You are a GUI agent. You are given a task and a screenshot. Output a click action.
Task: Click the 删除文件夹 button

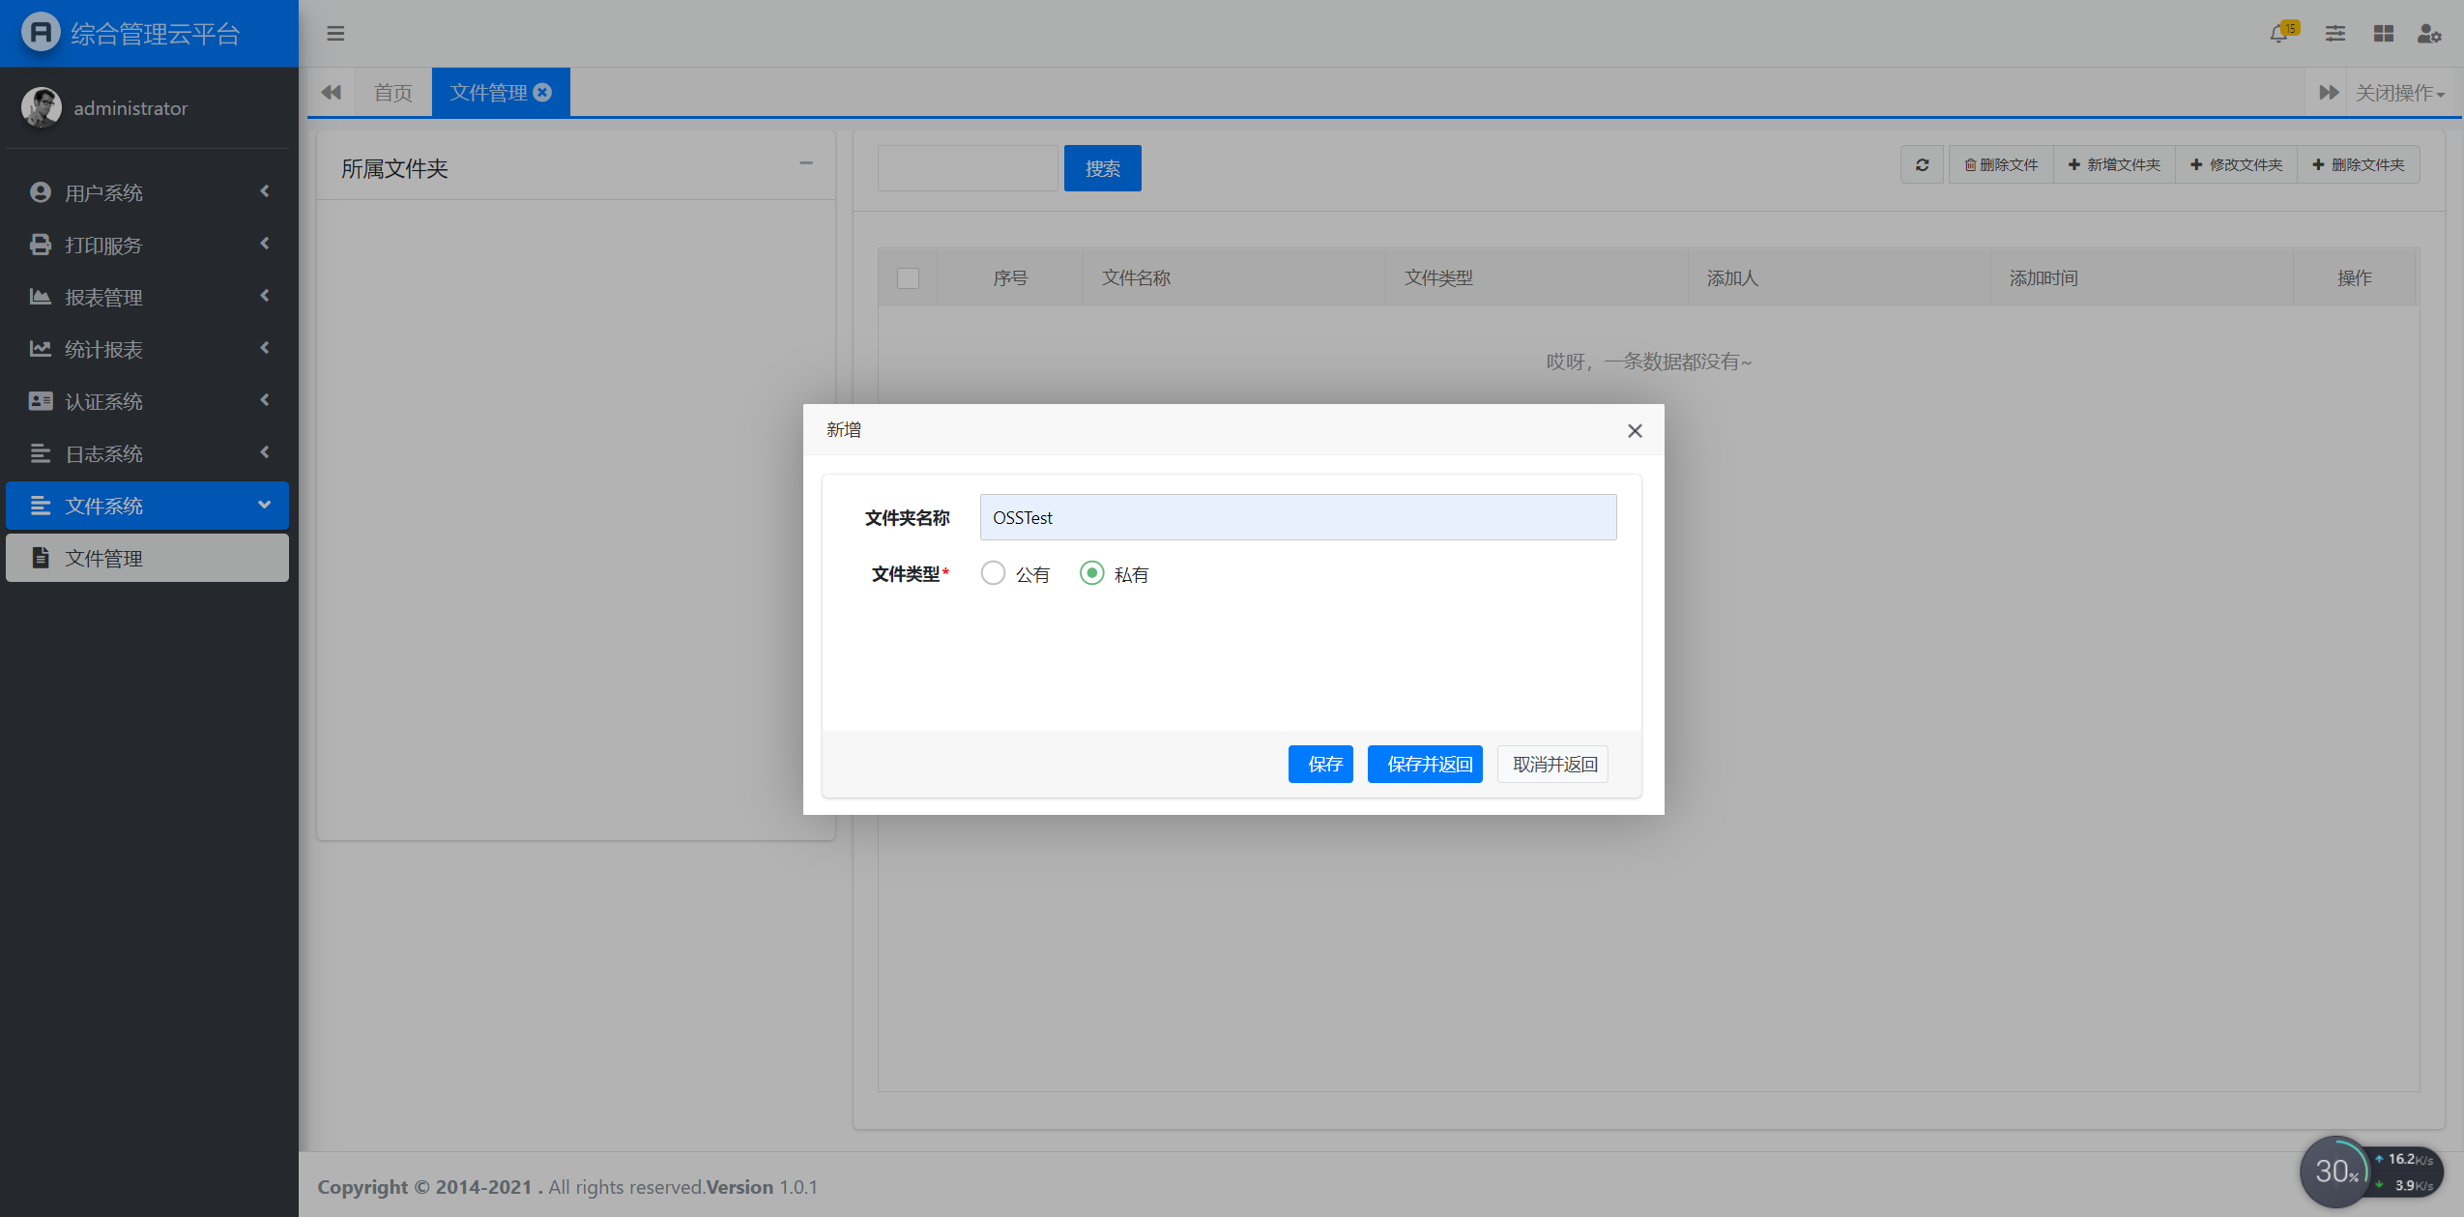point(2359,164)
